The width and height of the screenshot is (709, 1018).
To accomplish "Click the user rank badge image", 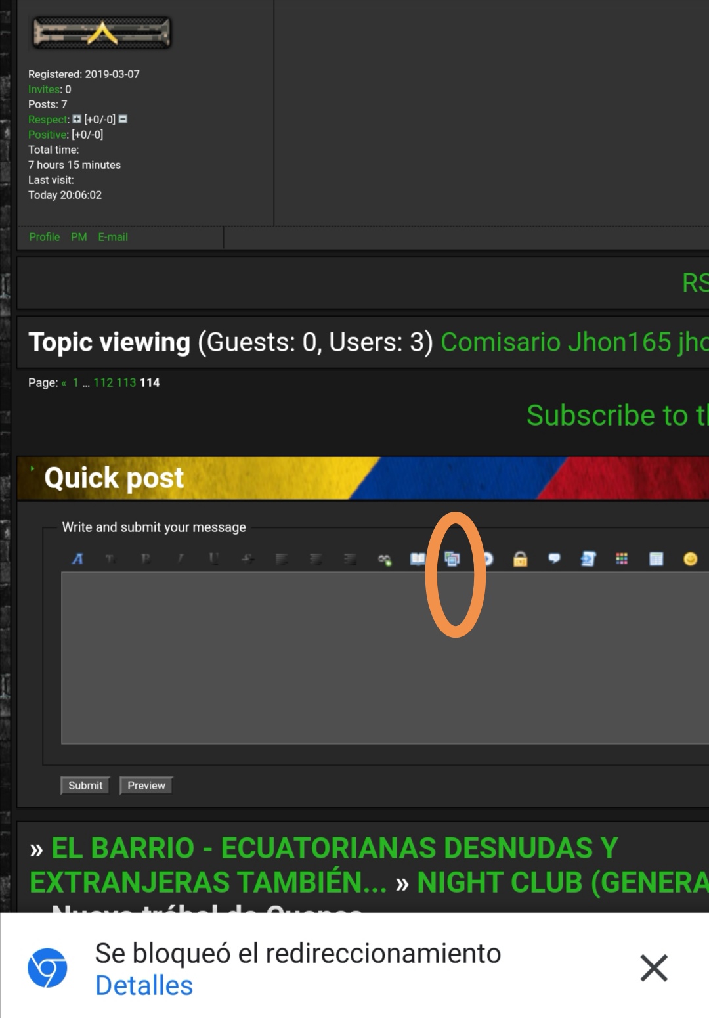I will point(102,33).
